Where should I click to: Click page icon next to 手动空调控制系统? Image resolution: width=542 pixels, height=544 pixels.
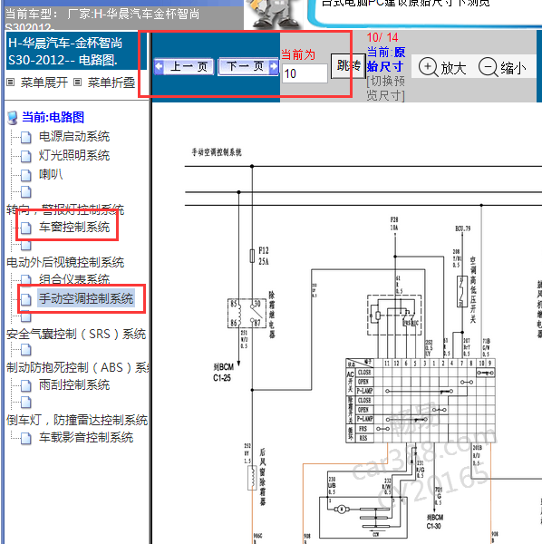(x=26, y=299)
